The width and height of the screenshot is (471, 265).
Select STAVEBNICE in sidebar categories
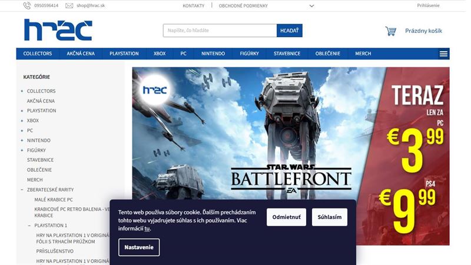[40, 160]
